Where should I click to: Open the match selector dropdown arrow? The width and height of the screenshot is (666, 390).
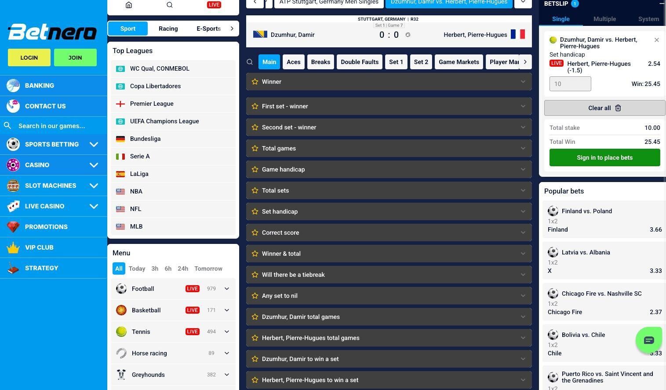pyautogui.click(x=523, y=3)
